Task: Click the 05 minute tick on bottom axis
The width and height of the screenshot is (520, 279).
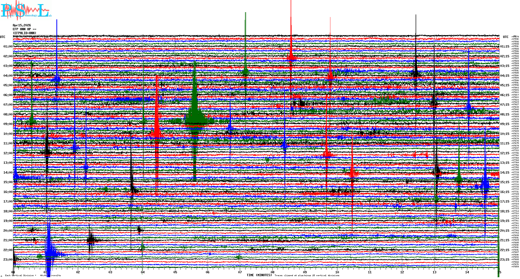Action: (x=175, y=272)
